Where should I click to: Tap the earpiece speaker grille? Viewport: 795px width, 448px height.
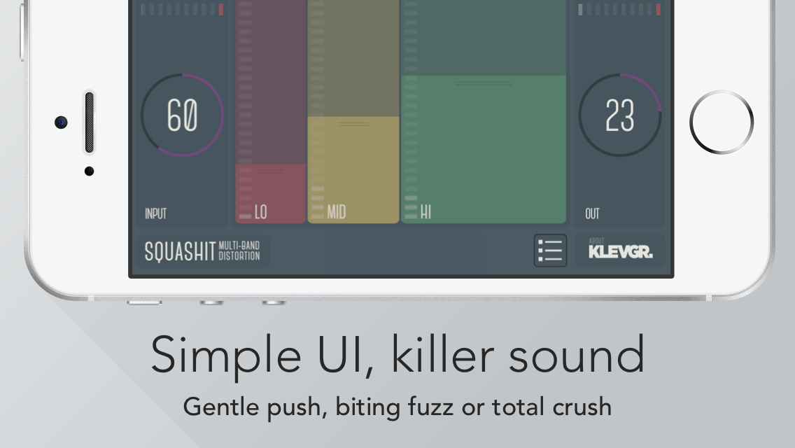pyautogui.click(x=89, y=122)
